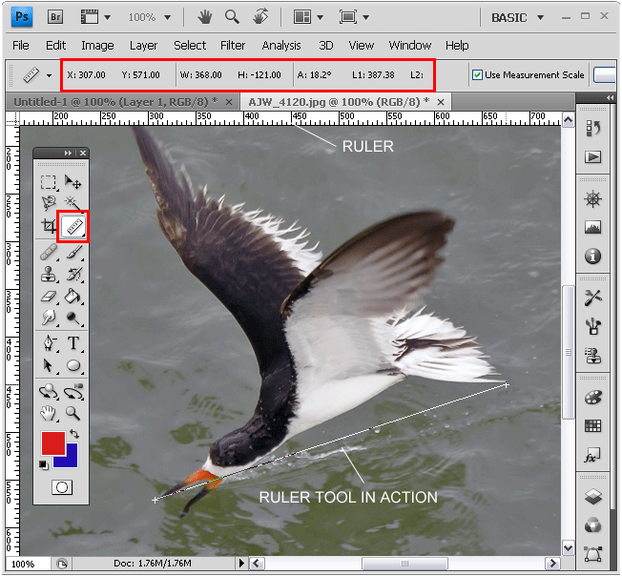Viewport: 622px width, 576px height.
Task: Toggle Quick Mask mode button
Action: coord(62,487)
